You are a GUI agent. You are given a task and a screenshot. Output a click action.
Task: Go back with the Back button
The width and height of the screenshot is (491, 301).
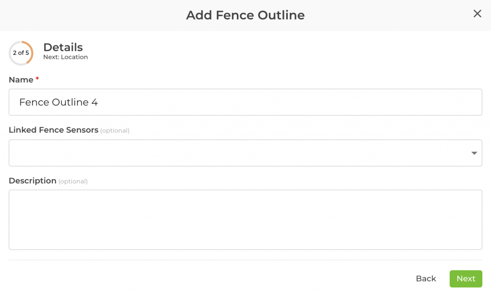426,279
